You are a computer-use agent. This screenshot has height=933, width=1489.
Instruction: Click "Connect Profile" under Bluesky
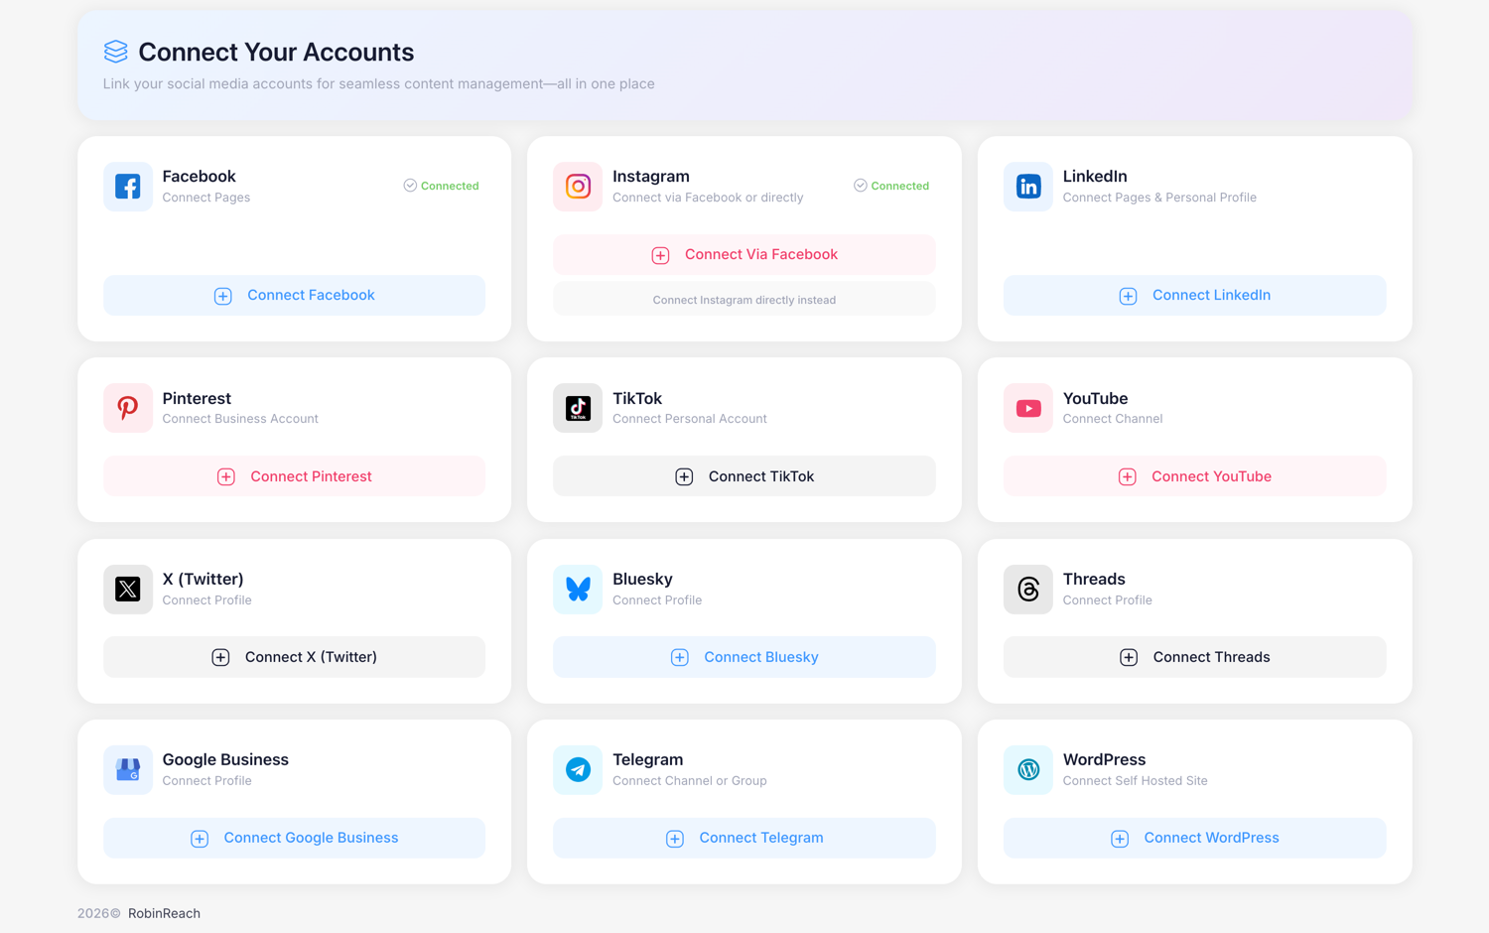click(657, 600)
